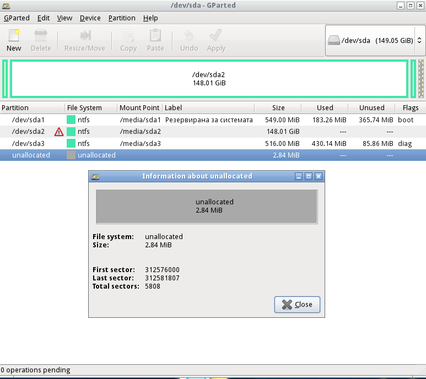The height and width of the screenshot is (379, 426).
Task: Click the boot flag cell
Action: click(406, 120)
